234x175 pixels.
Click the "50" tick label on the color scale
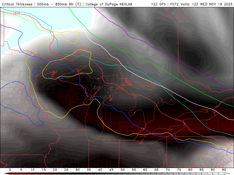click(123, 170)
